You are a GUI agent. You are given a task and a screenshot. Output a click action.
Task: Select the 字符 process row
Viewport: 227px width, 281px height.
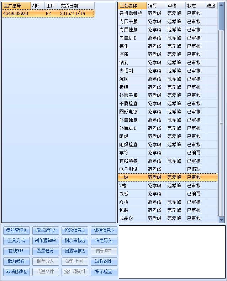(168, 153)
